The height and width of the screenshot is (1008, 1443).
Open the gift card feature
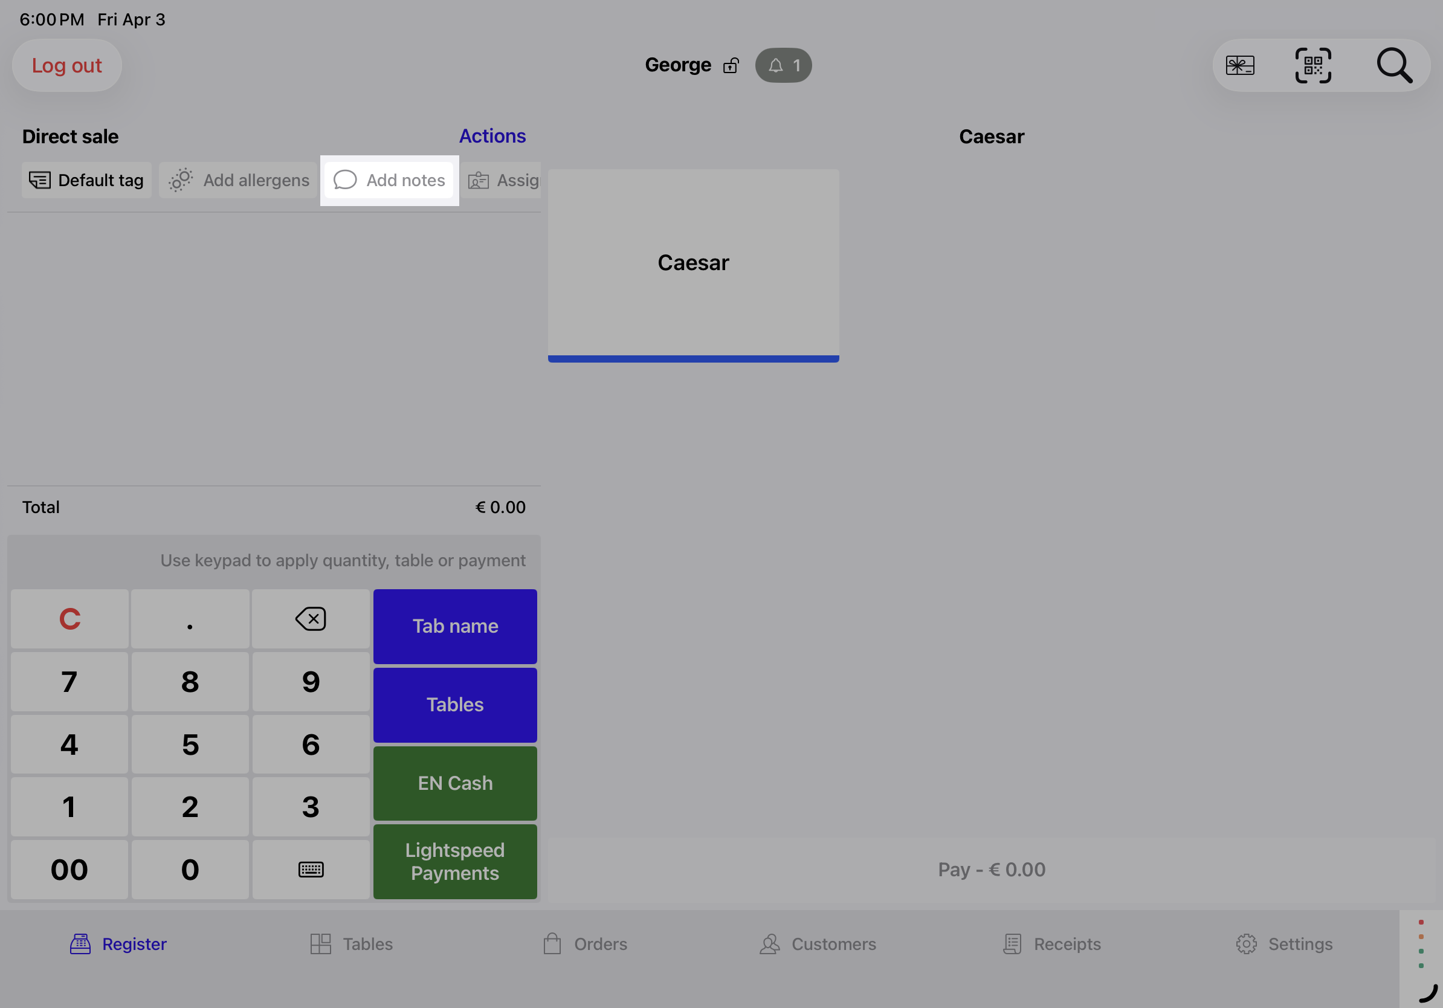click(x=1241, y=65)
